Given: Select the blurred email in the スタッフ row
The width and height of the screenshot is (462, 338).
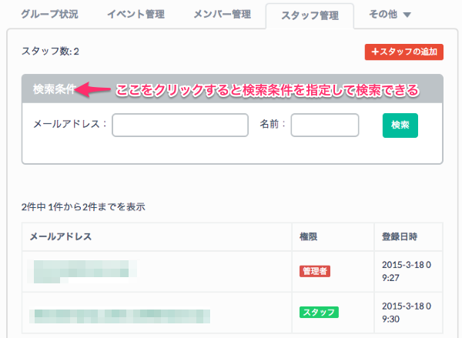Looking at the screenshot, I should [119, 314].
